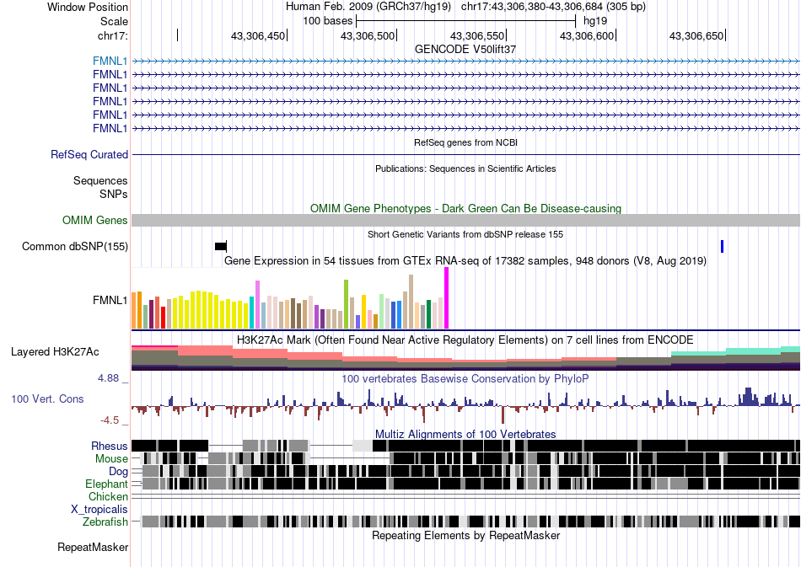Select the Elephant species label
This screenshot has height=567, width=801.
pyautogui.click(x=106, y=484)
